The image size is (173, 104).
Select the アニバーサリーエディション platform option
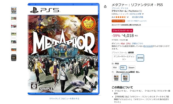click(x=124, y=58)
